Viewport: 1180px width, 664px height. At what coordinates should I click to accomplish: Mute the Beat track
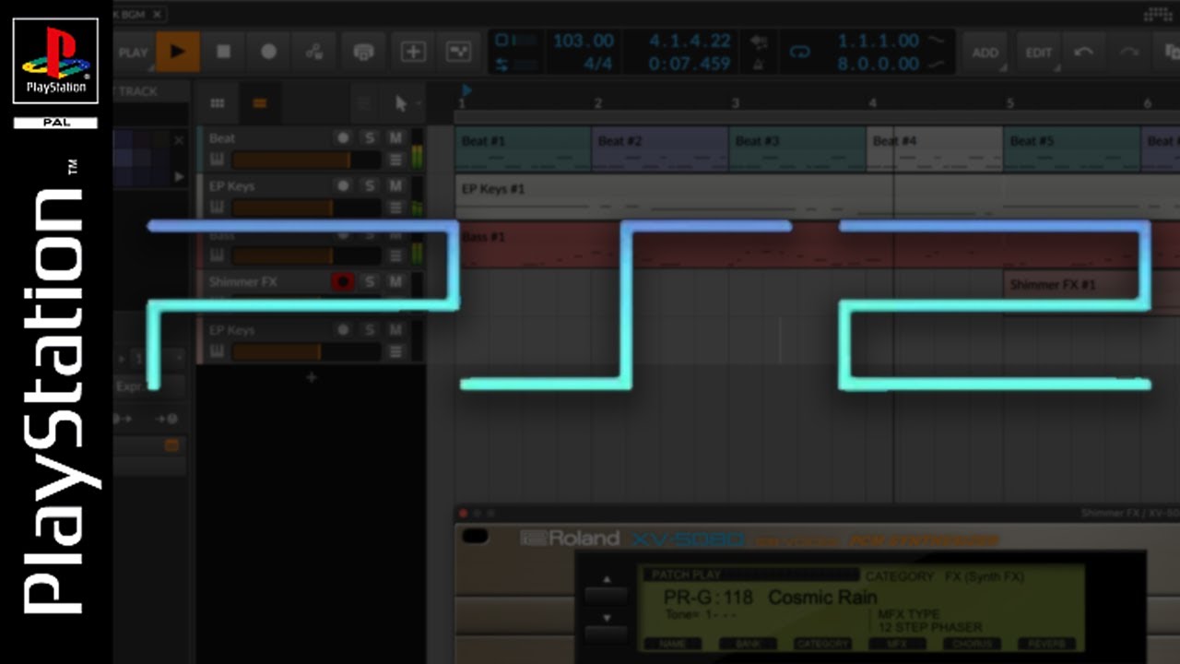click(x=395, y=137)
